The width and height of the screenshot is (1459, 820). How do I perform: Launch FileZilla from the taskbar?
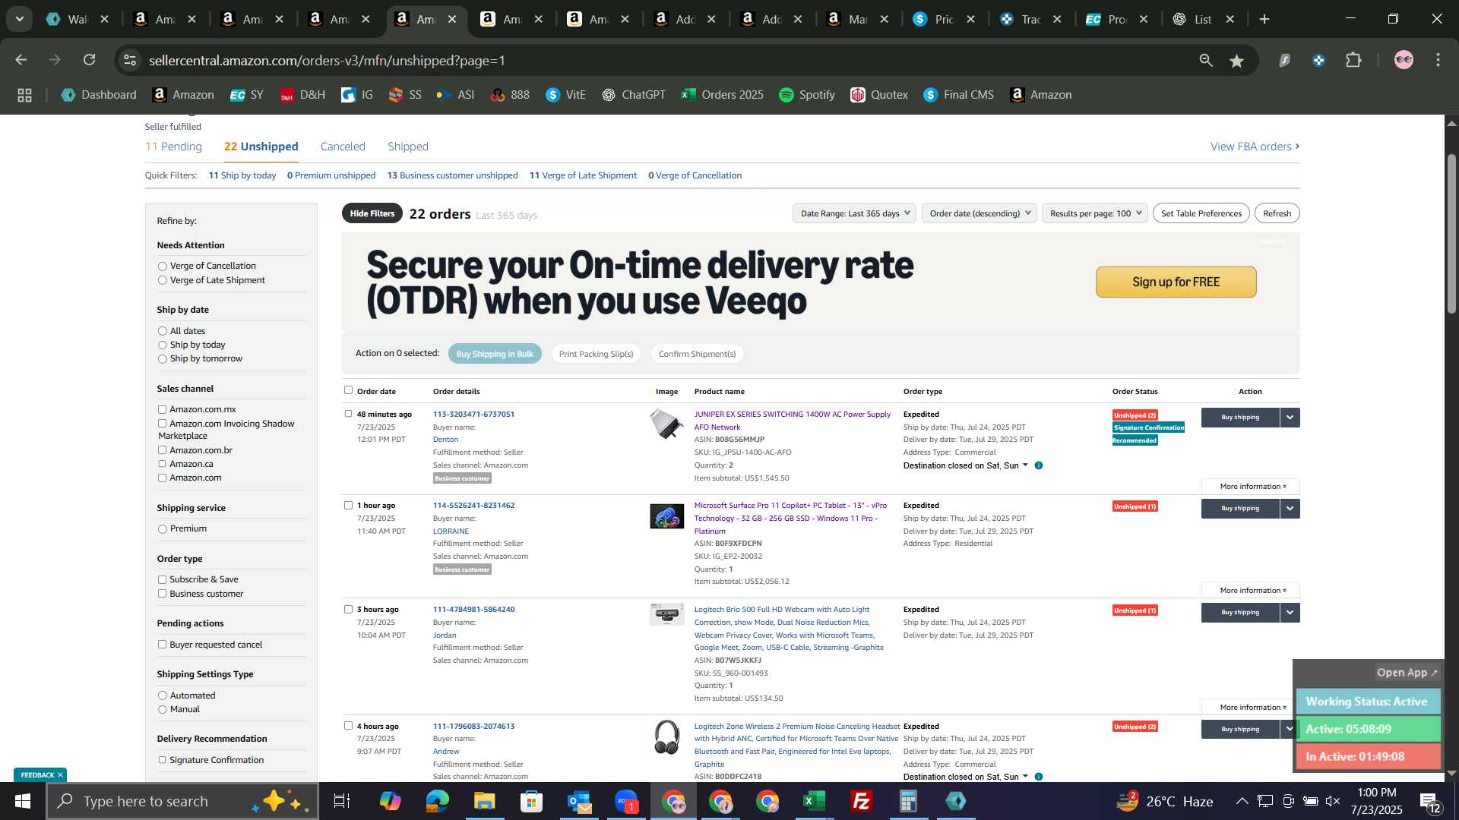click(x=862, y=801)
